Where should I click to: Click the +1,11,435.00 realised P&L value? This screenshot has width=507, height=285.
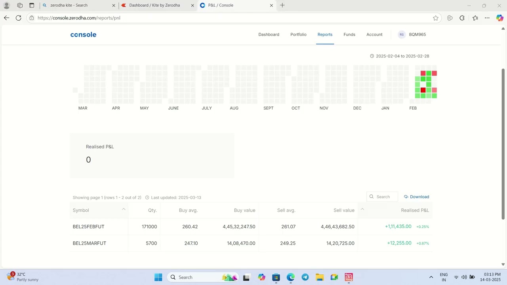[x=398, y=226]
